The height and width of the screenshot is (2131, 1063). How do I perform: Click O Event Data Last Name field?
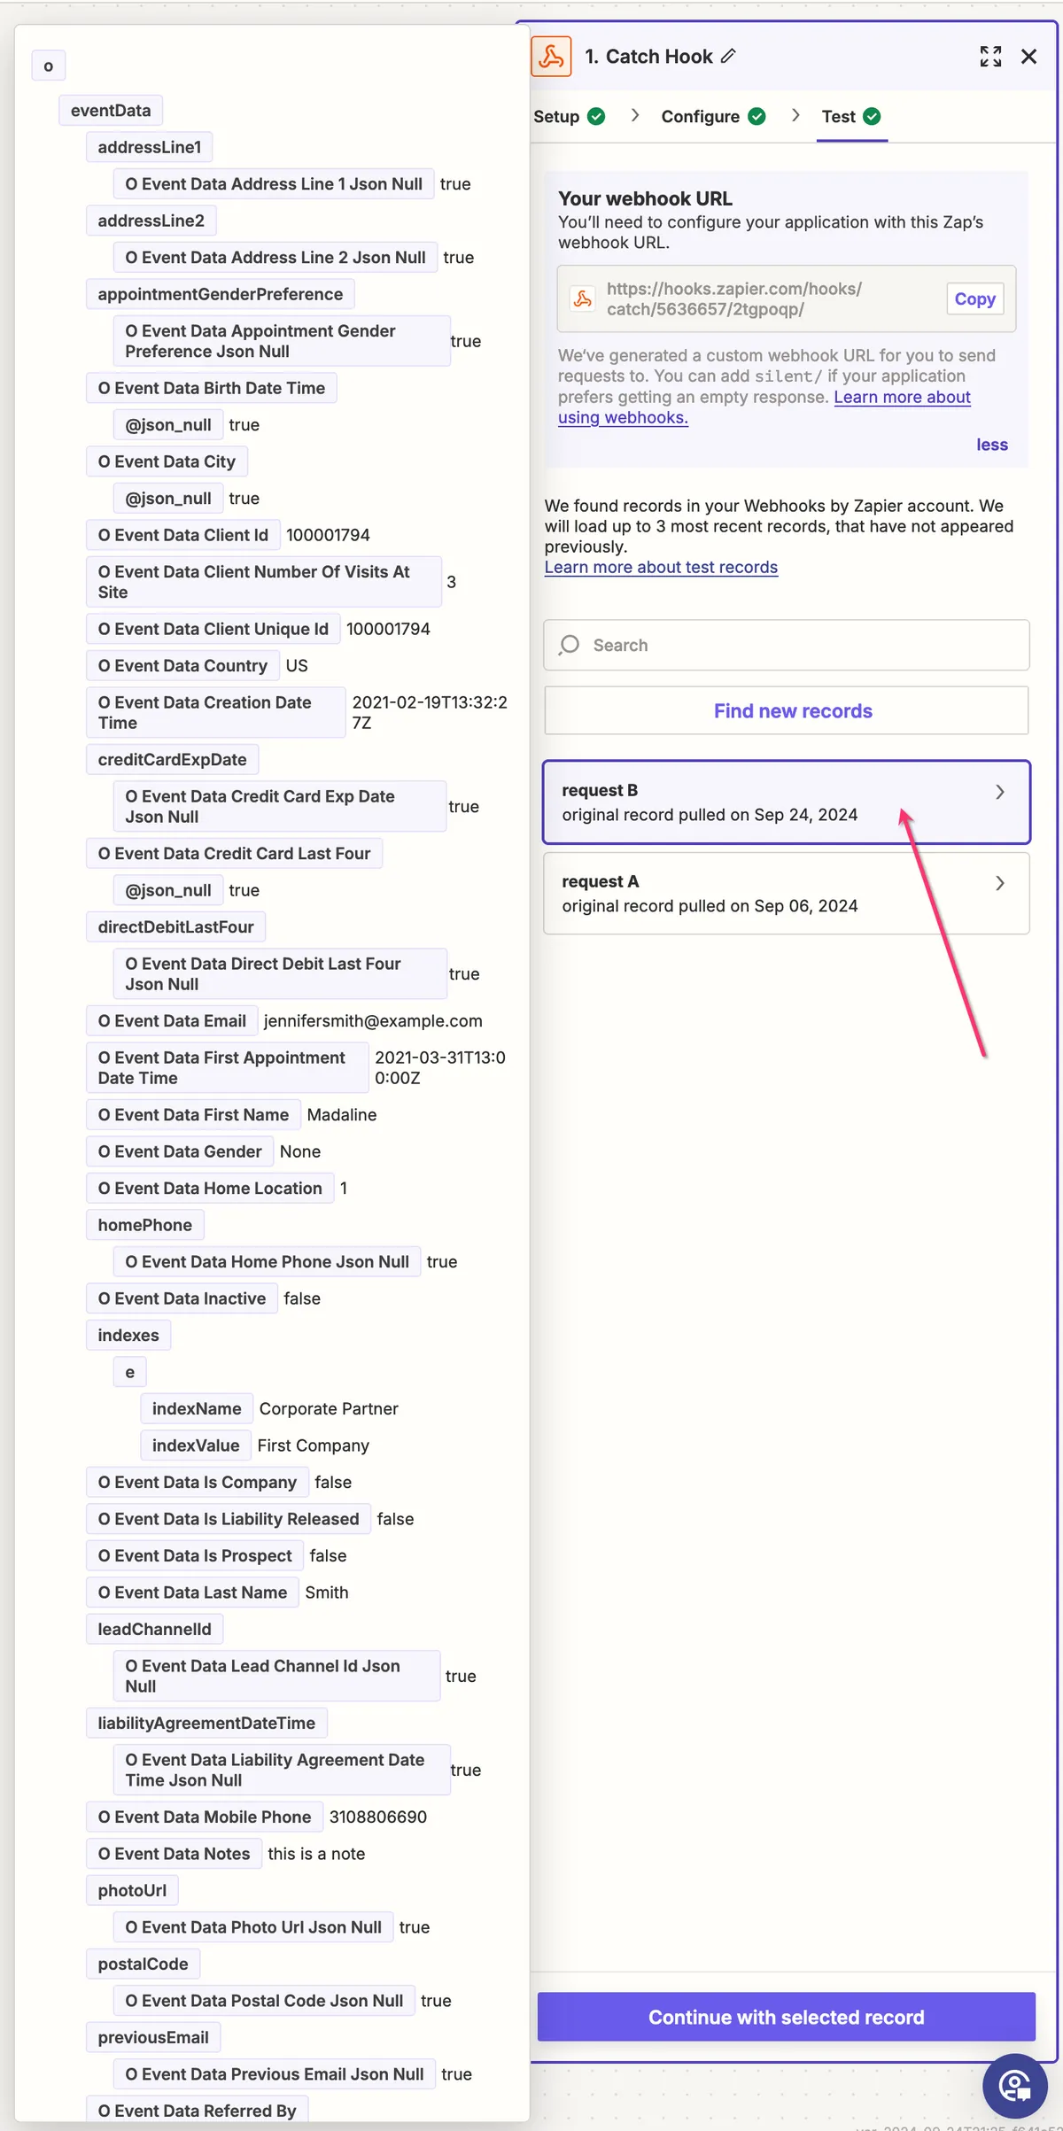(x=193, y=1592)
